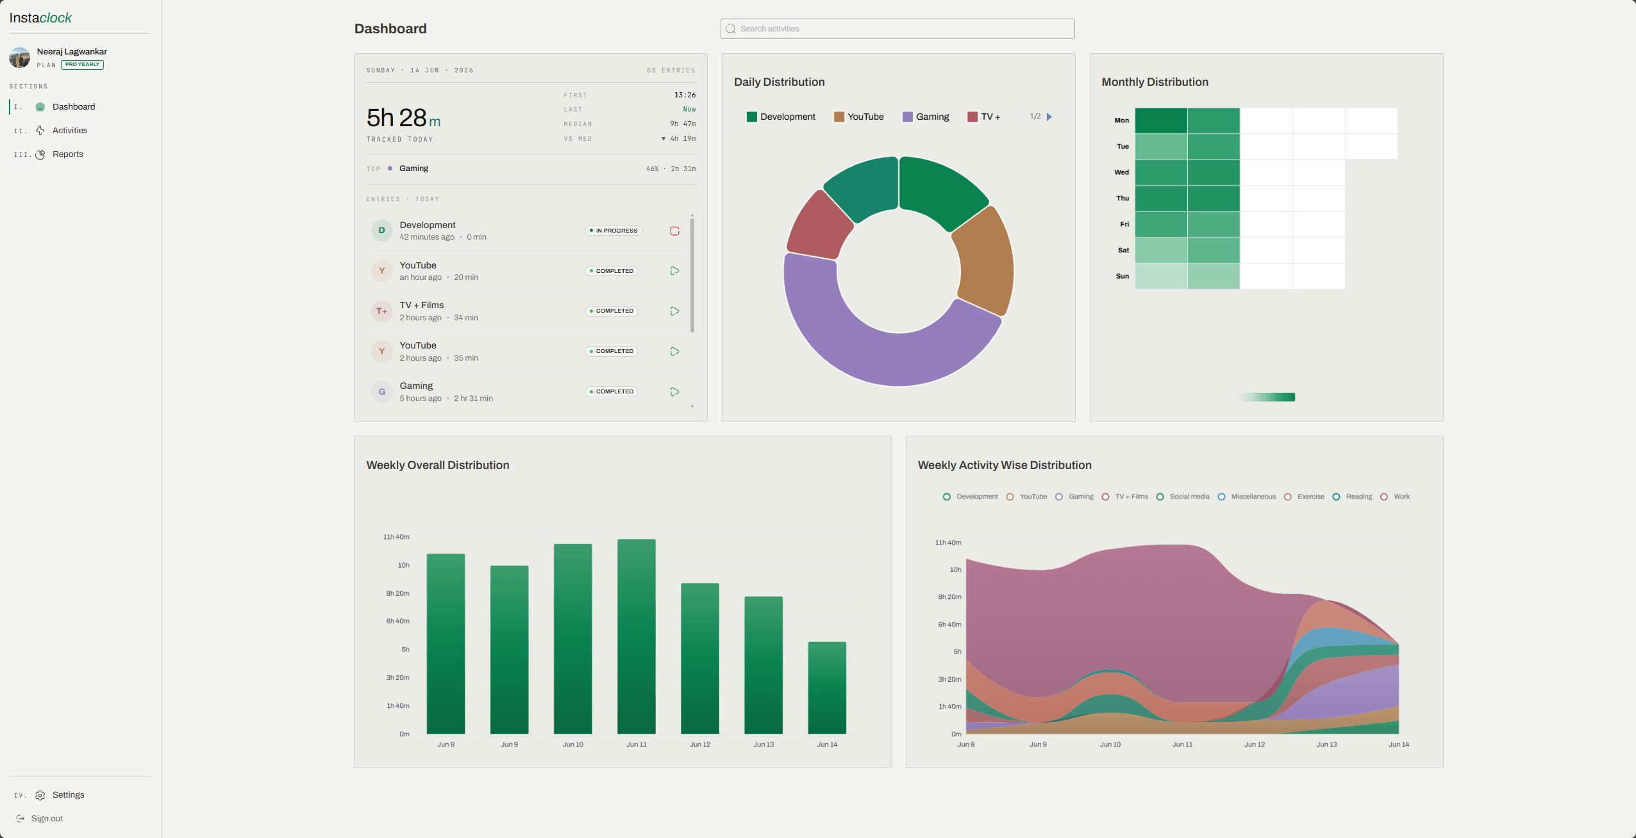This screenshot has height=838, width=1636.
Task: Toggle YouTube series in weekly activity legend
Action: click(x=1026, y=497)
